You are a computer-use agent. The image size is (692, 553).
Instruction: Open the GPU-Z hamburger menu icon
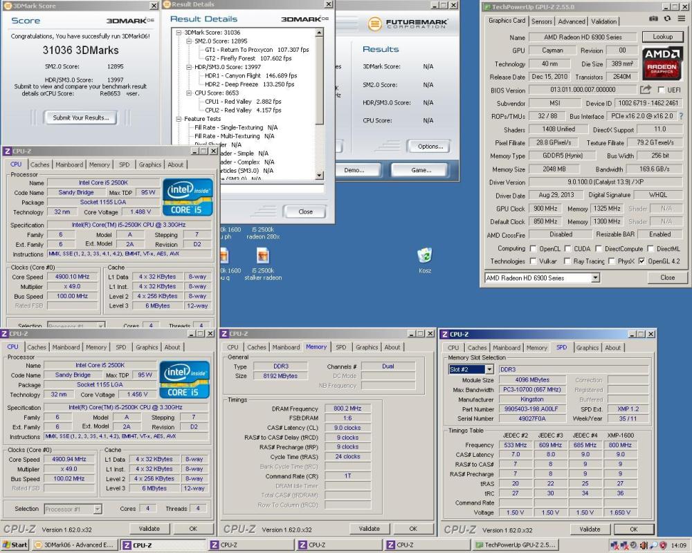coord(682,19)
